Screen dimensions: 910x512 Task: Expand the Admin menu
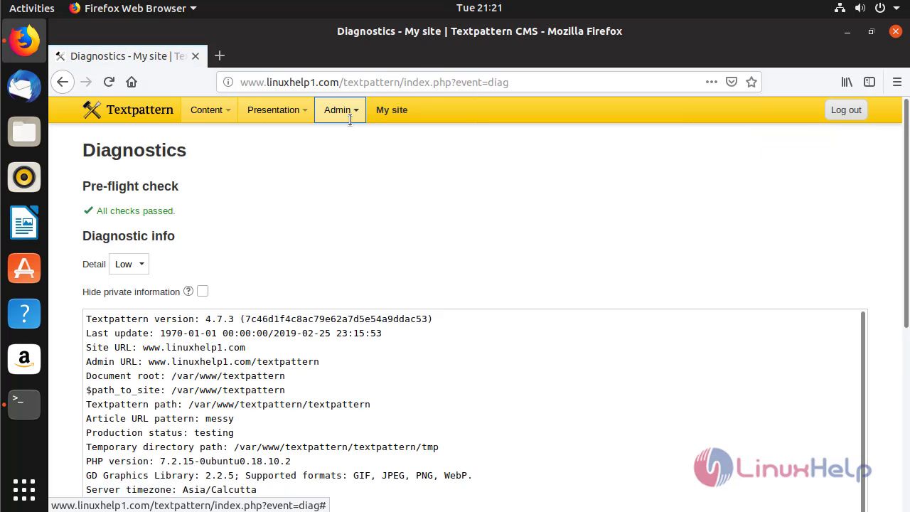(341, 110)
